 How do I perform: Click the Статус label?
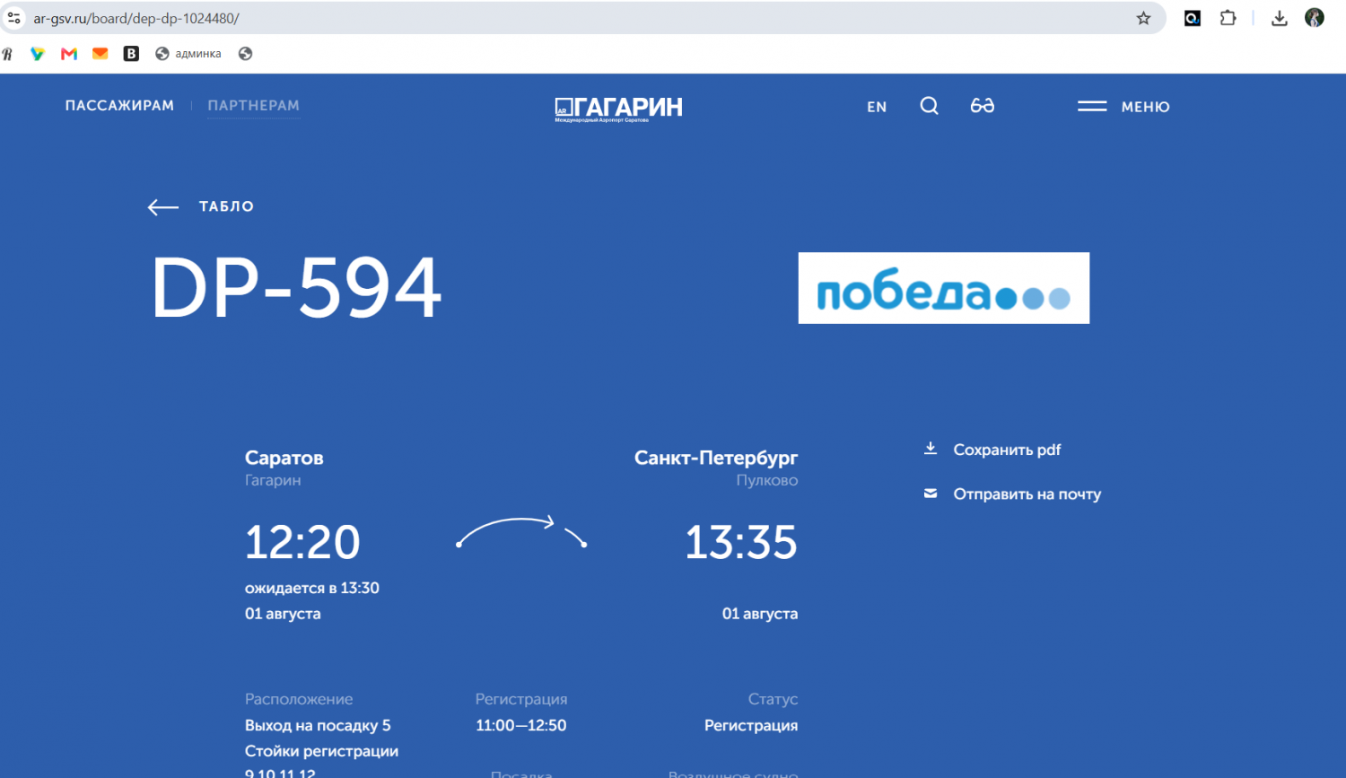(x=773, y=699)
